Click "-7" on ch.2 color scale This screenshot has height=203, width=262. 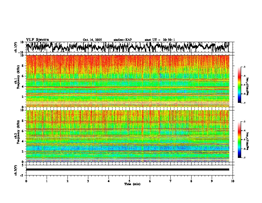point(244,158)
